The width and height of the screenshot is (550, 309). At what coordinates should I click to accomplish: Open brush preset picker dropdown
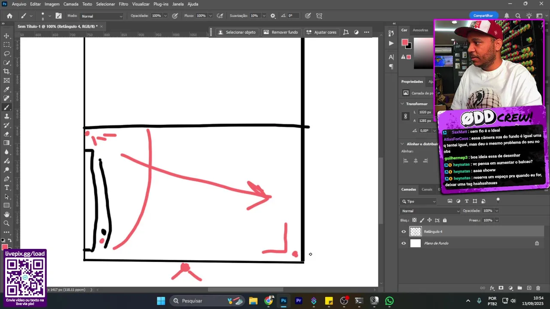(49, 16)
